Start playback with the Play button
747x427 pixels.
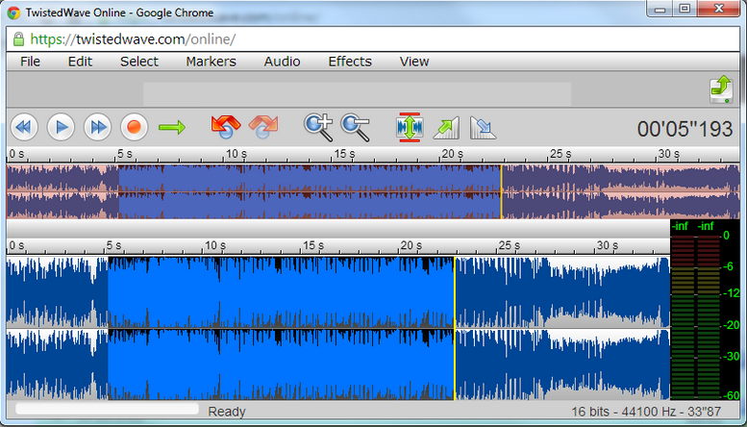(x=61, y=127)
